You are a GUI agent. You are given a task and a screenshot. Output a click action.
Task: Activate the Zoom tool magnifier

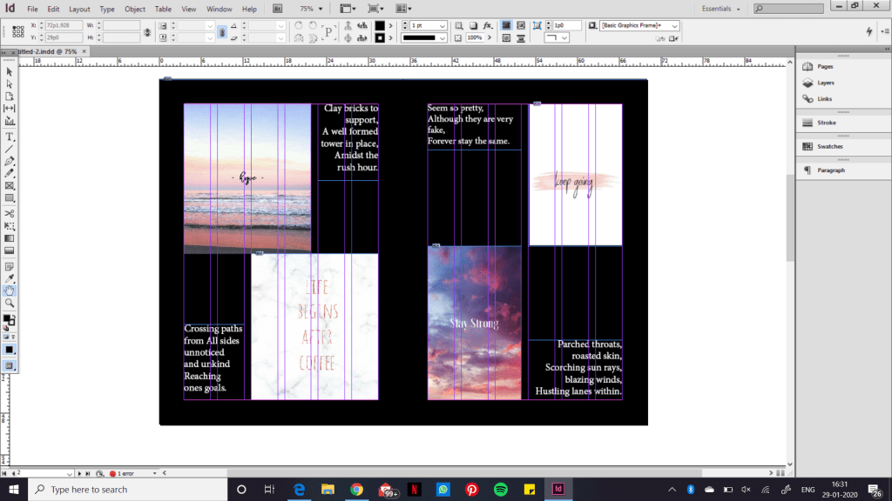(x=10, y=303)
